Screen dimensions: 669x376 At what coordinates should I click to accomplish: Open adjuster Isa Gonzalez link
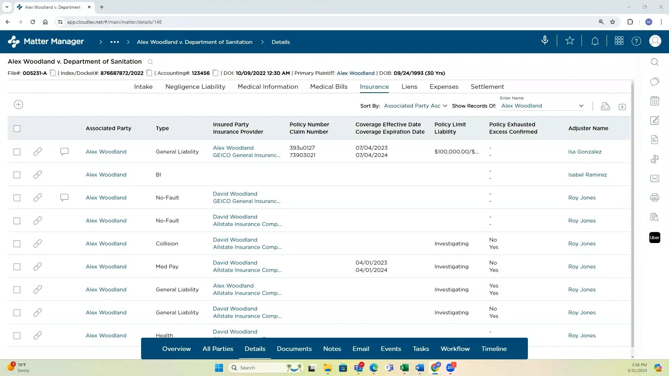585,152
